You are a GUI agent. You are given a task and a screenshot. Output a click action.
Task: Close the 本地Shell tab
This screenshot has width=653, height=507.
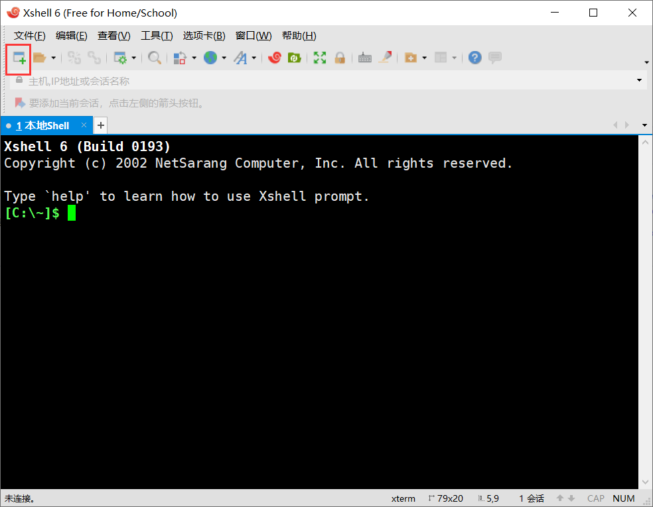coord(84,125)
